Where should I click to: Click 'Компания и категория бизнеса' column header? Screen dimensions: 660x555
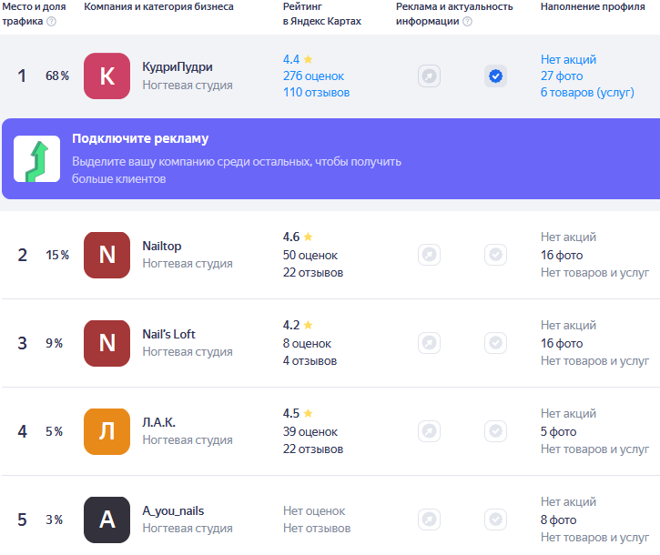158,6
